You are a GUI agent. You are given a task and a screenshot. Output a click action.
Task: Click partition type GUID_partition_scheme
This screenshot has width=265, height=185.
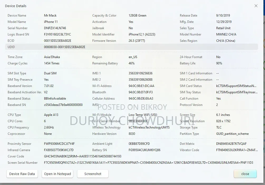point(232,134)
